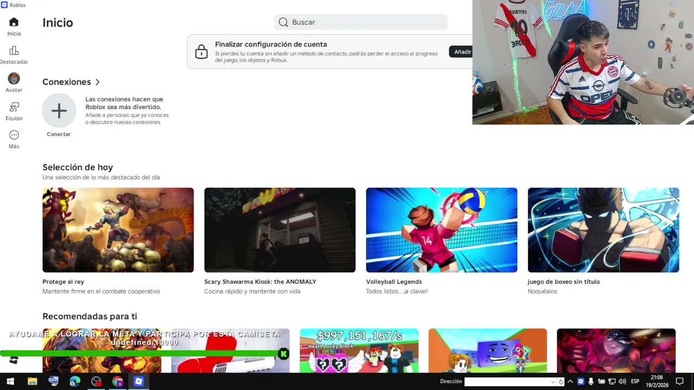
Task: Open the notification center icon
Action: click(679, 381)
